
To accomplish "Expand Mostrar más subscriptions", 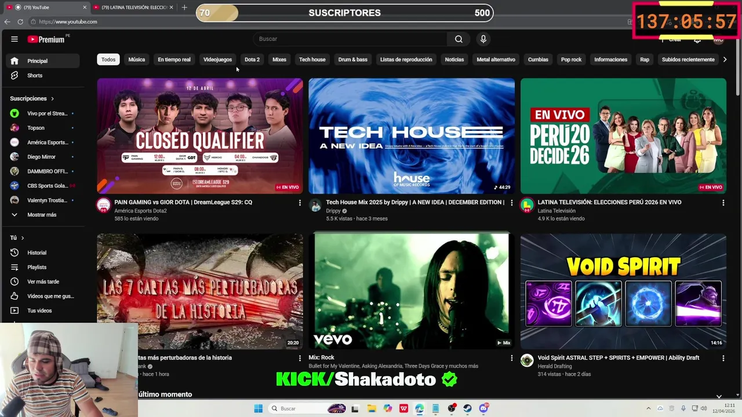I will pos(43,215).
